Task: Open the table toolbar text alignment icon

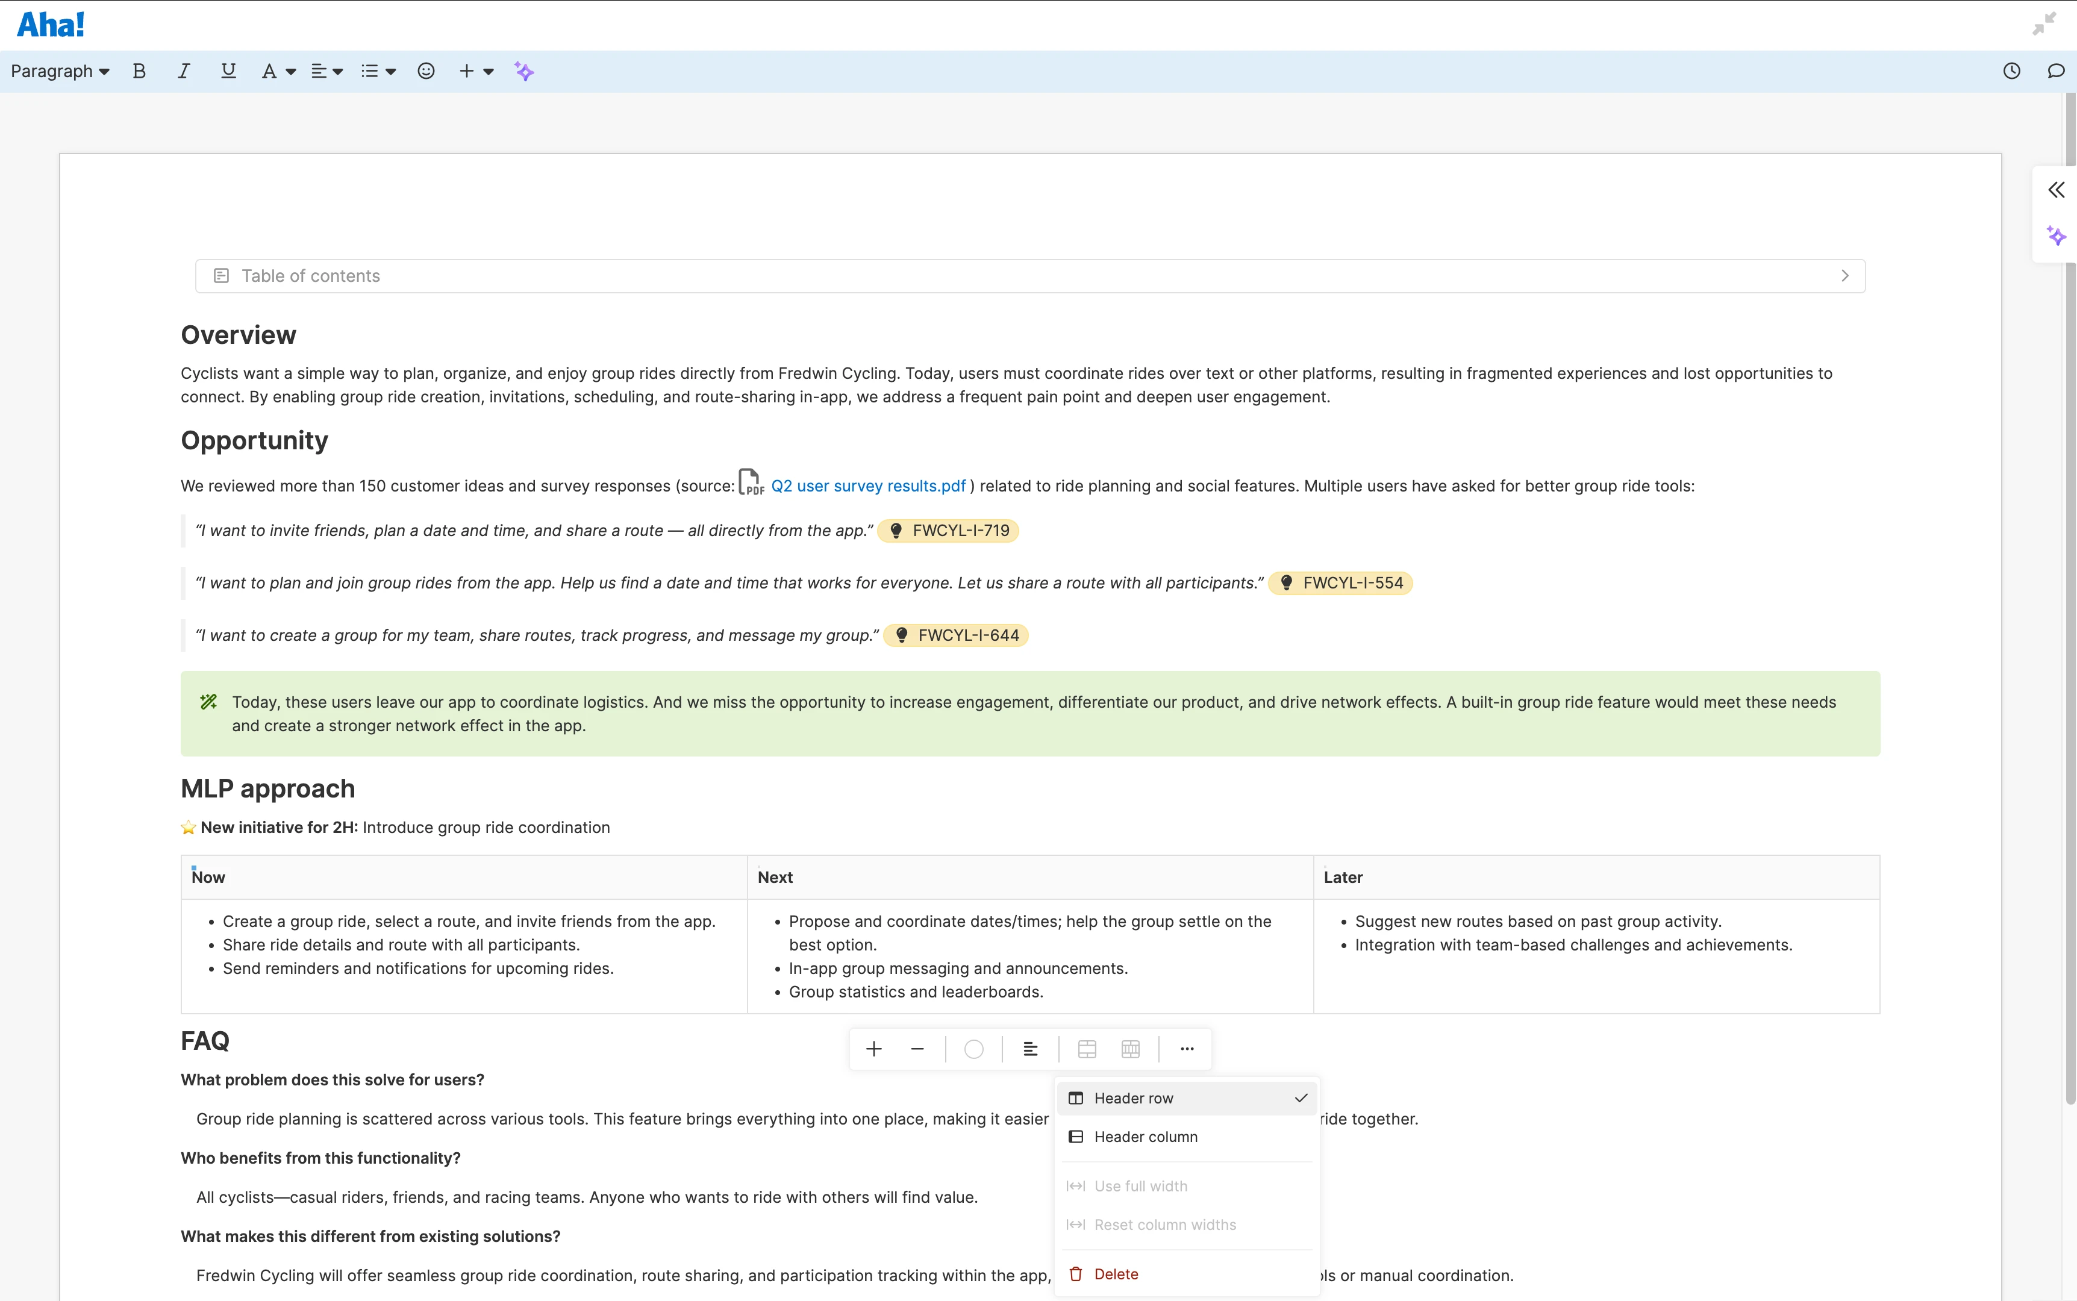Action: [1030, 1049]
